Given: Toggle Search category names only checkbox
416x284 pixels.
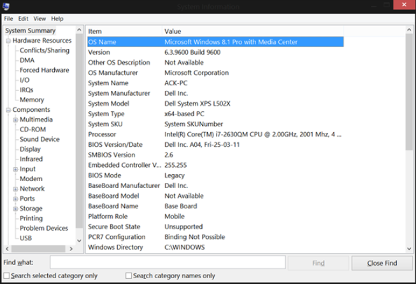Looking at the screenshot, I should click(x=129, y=276).
